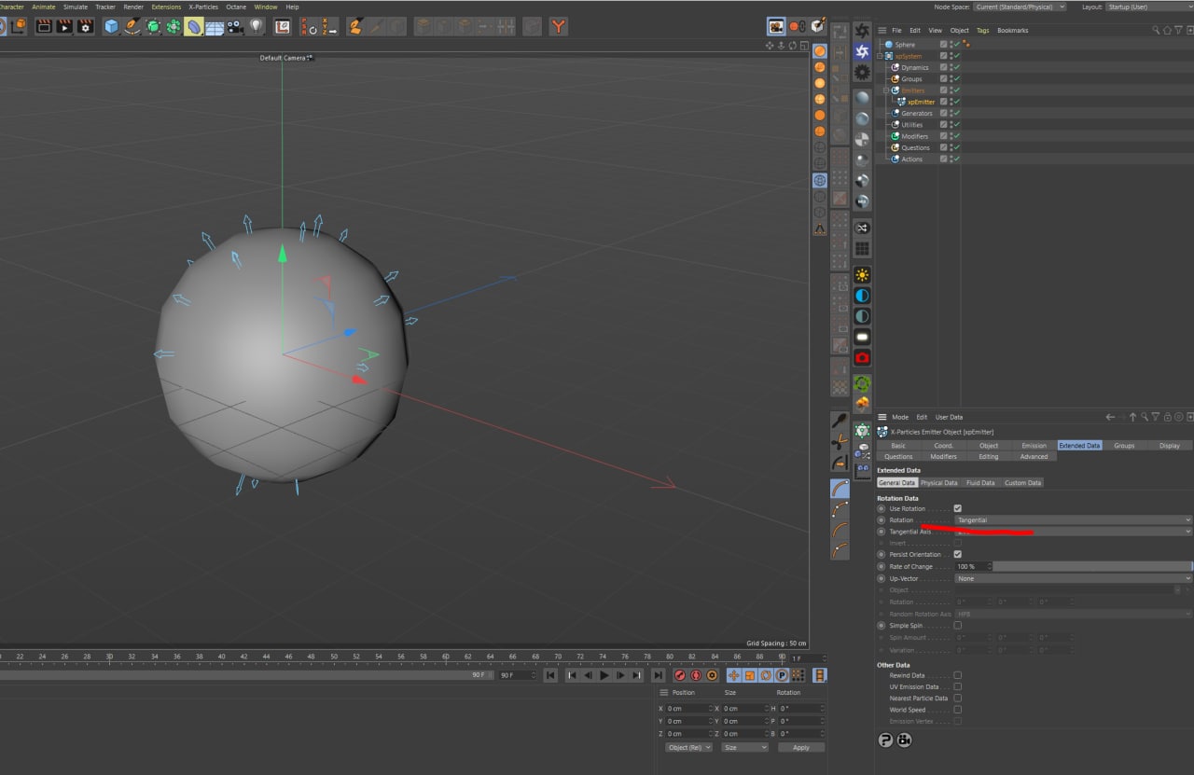This screenshot has width=1194, height=775.
Task: Toggle green enable checkmark of xpEmitter
Action: tap(956, 102)
